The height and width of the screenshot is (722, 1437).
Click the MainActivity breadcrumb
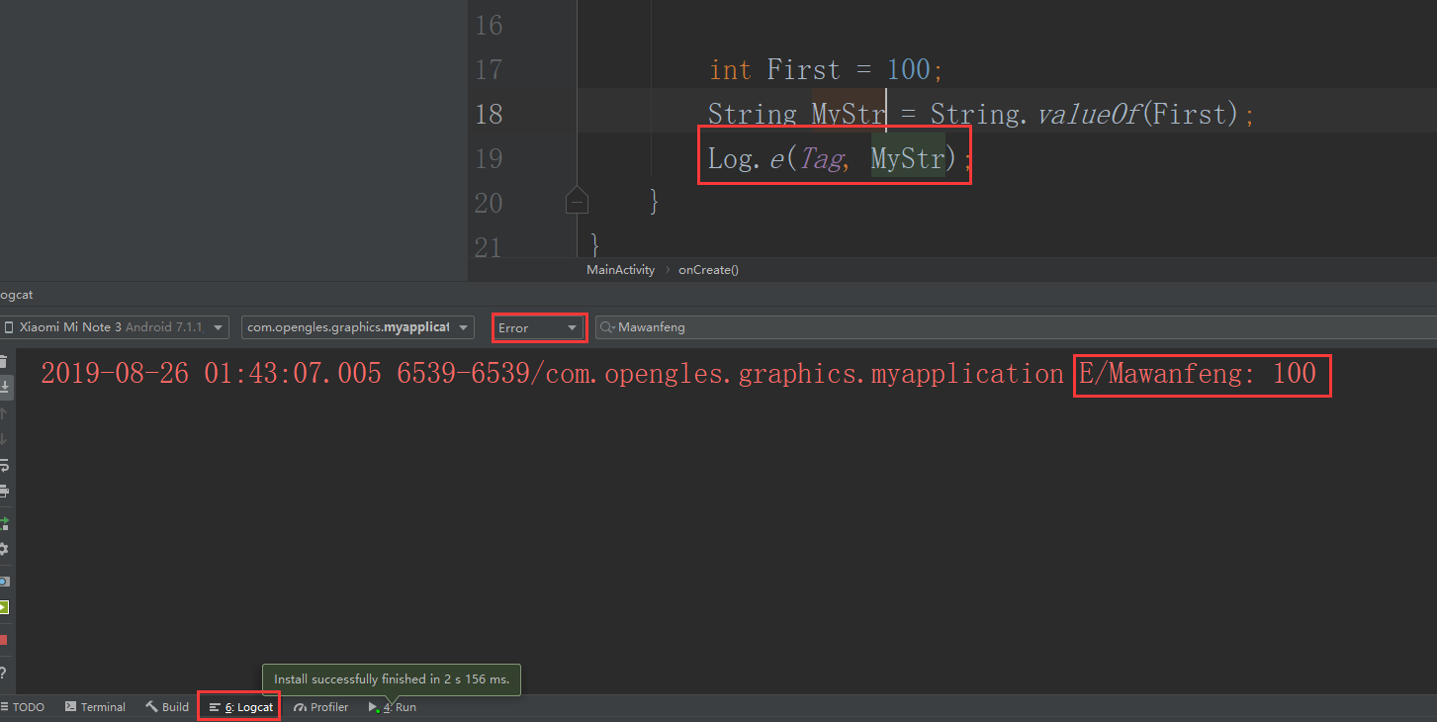tap(620, 269)
